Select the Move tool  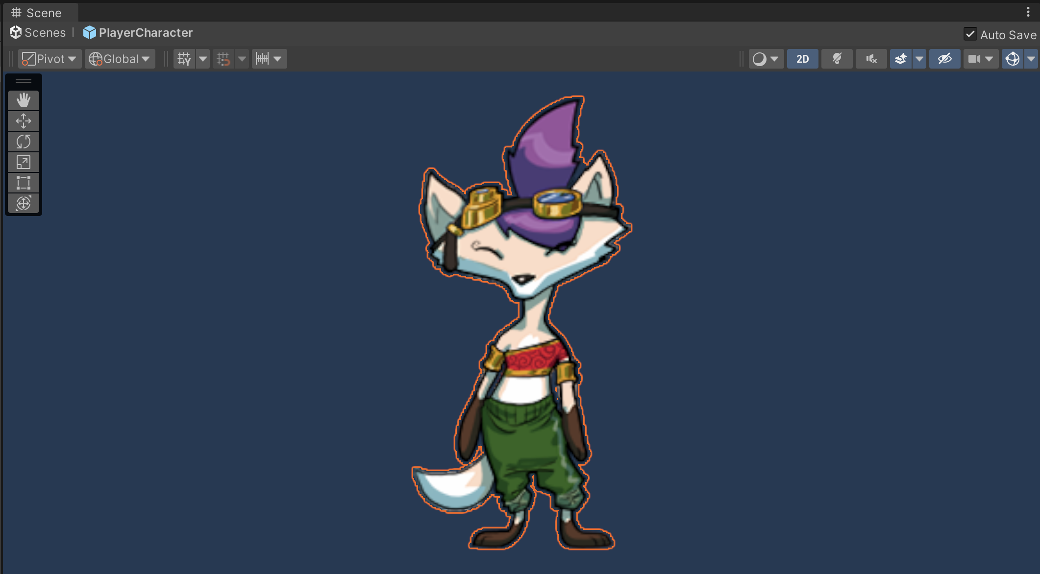point(23,121)
